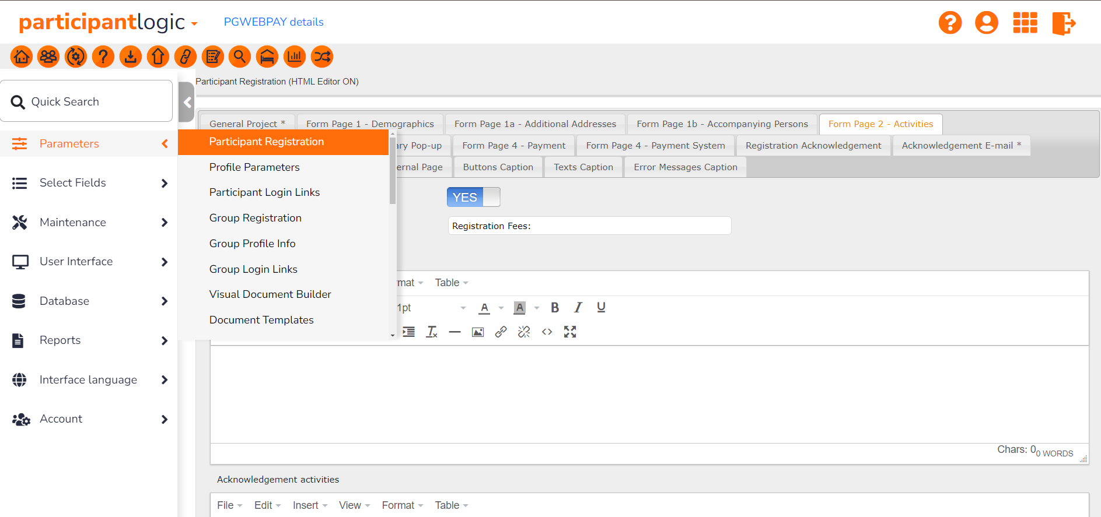The width and height of the screenshot is (1101, 517).
Task: Open the text color dropdown arrow
Action: pyautogui.click(x=501, y=308)
